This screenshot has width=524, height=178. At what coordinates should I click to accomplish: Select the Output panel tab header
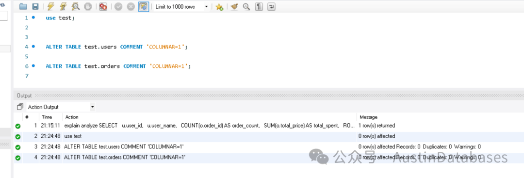(24, 96)
